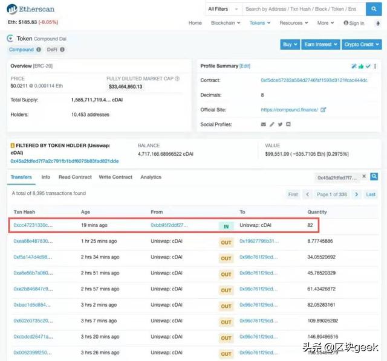Open transaction hash 0xea68e487830
Image resolution: width=387 pixels, height=361 pixels.
coord(33,241)
